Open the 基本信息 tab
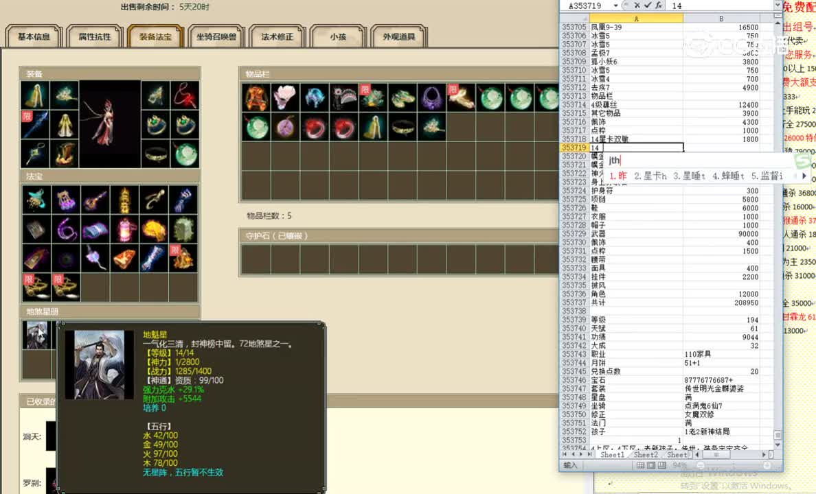This screenshot has width=816, height=494. (34, 36)
